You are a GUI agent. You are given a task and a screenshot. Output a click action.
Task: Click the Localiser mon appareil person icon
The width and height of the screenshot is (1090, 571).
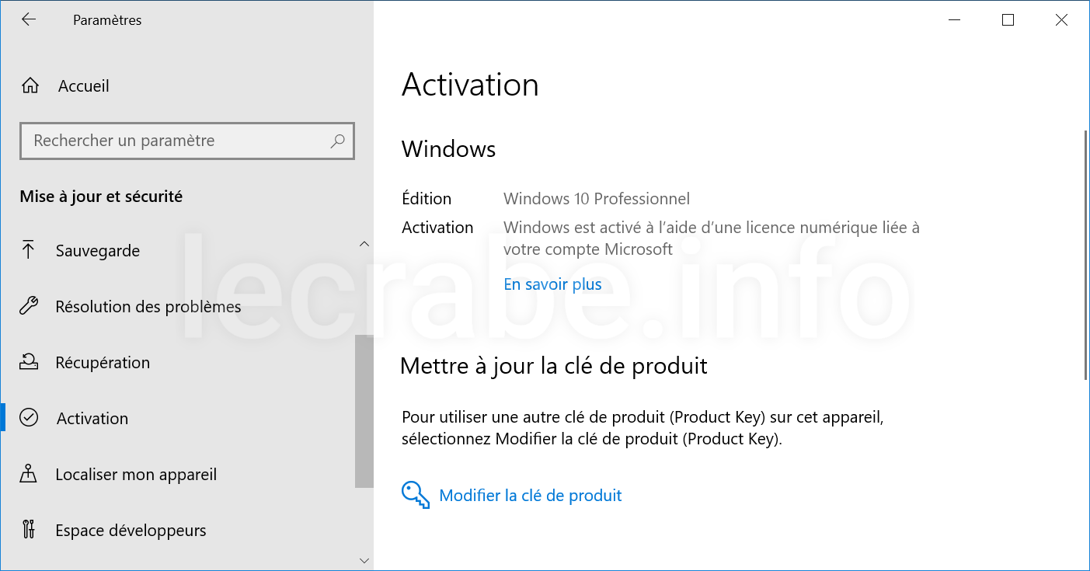pyautogui.click(x=29, y=474)
